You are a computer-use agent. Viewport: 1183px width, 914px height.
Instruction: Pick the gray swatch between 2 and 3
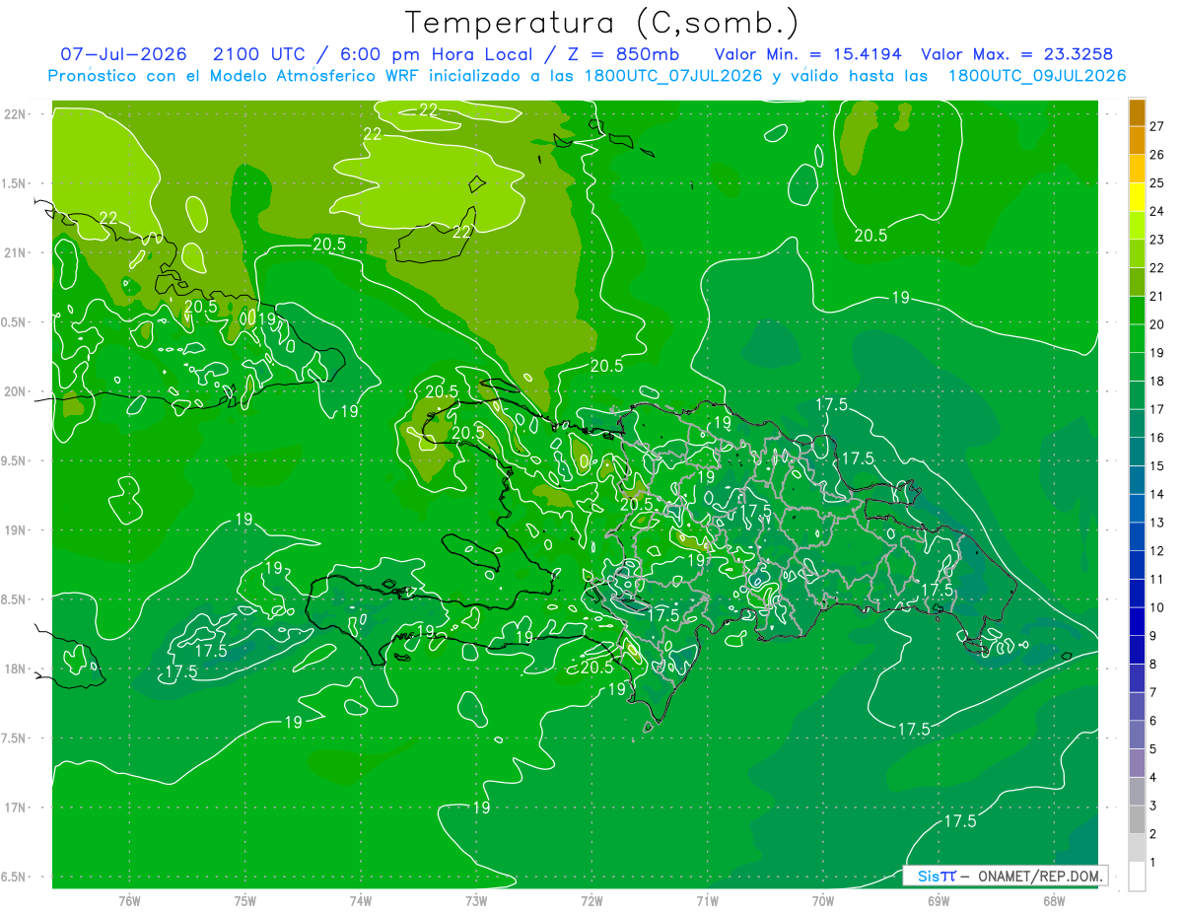pos(1137,819)
